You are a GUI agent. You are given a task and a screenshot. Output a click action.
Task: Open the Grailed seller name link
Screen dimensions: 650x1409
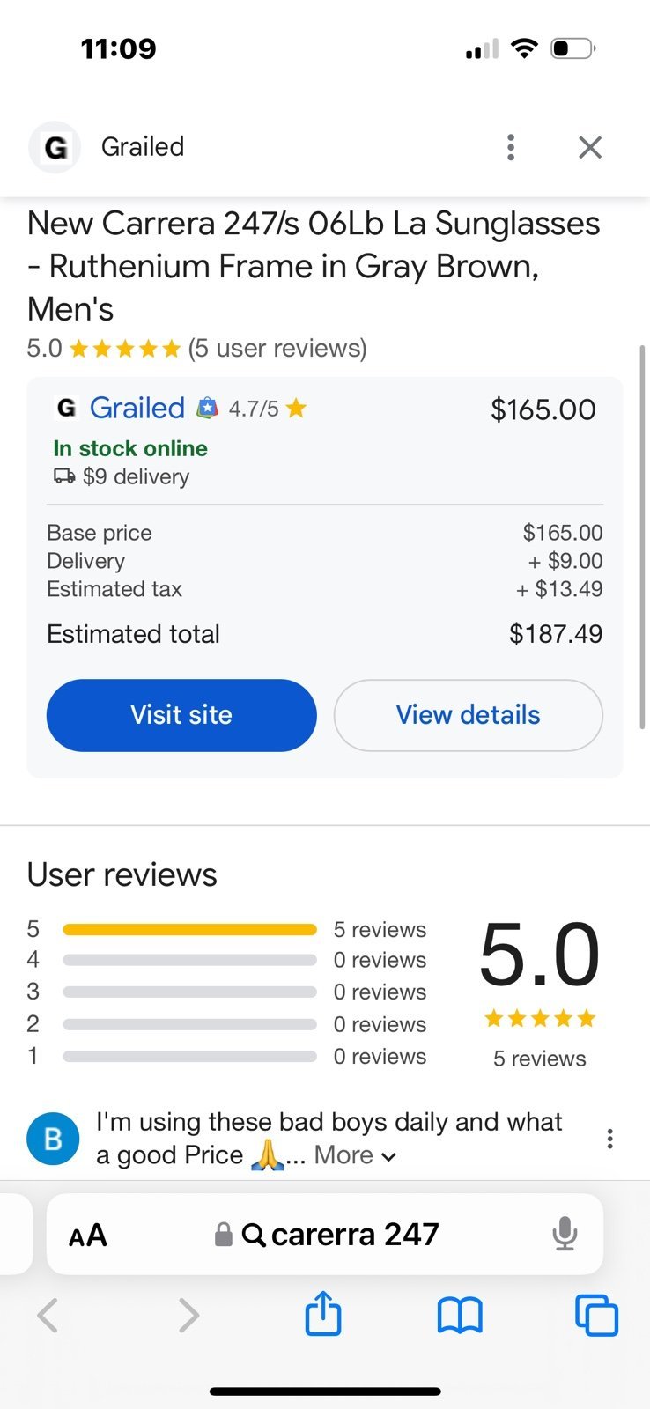click(x=137, y=408)
